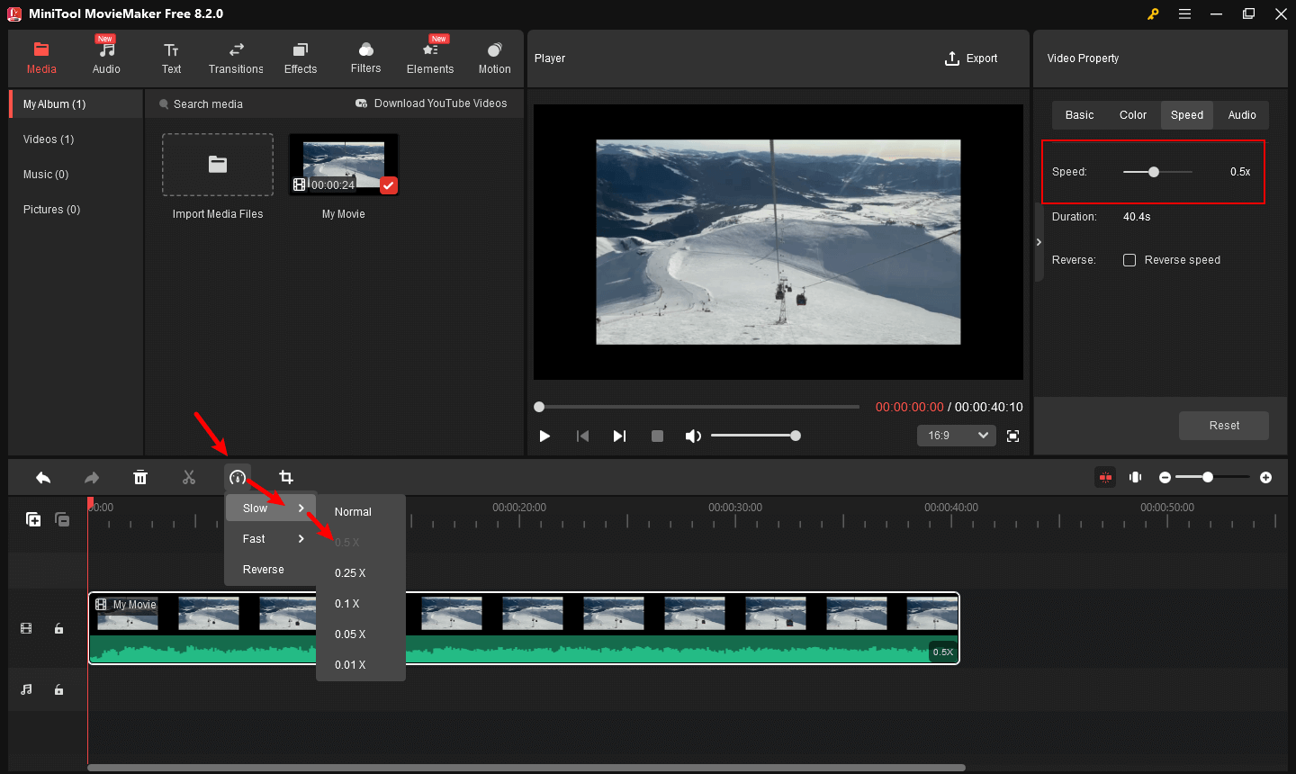Click the Delete trash icon

140,478
